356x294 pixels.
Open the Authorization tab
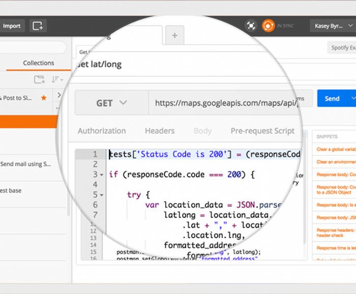pyautogui.click(x=102, y=131)
